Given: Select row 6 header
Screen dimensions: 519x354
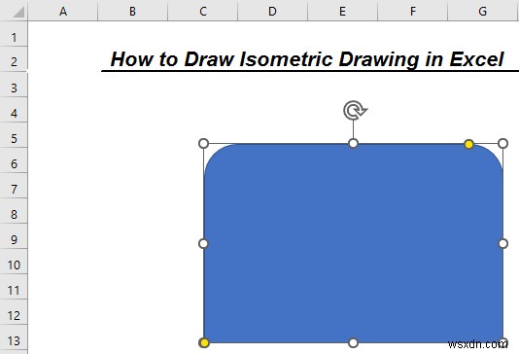Looking at the screenshot, I should click(x=14, y=159).
